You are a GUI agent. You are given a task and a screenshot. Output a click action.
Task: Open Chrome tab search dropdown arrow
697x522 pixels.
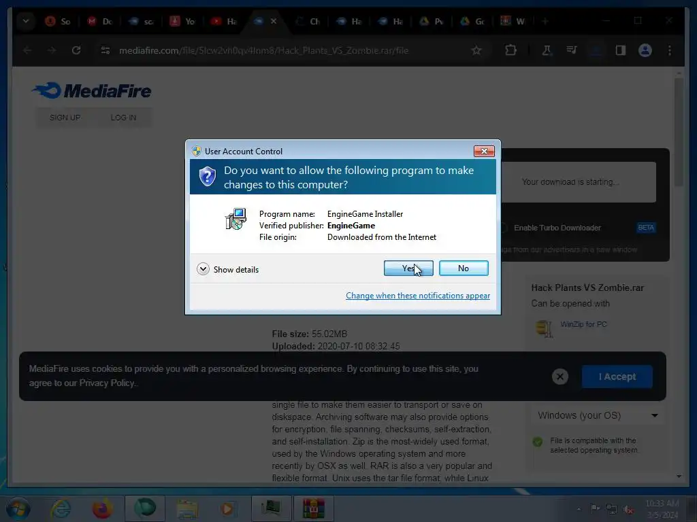click(x=26, y=21)
